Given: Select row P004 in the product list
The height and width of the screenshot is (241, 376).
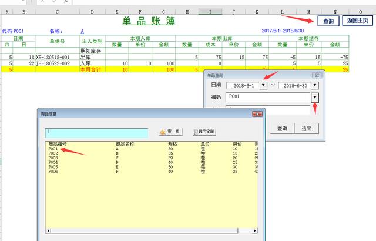Looking at the screenshot, I should click(152, 163).
